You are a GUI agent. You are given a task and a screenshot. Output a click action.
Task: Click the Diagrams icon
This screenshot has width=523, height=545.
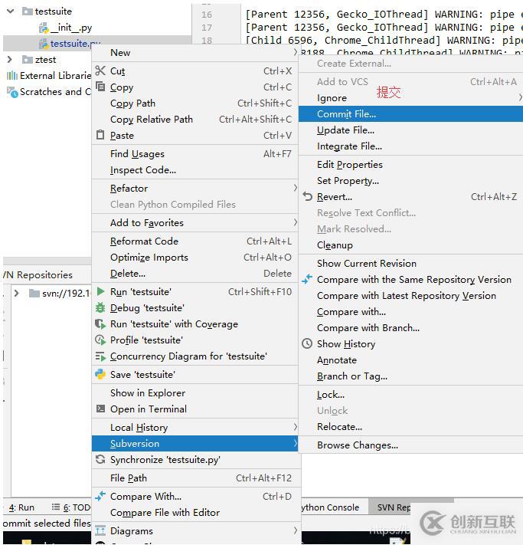(x=100, y=530)
